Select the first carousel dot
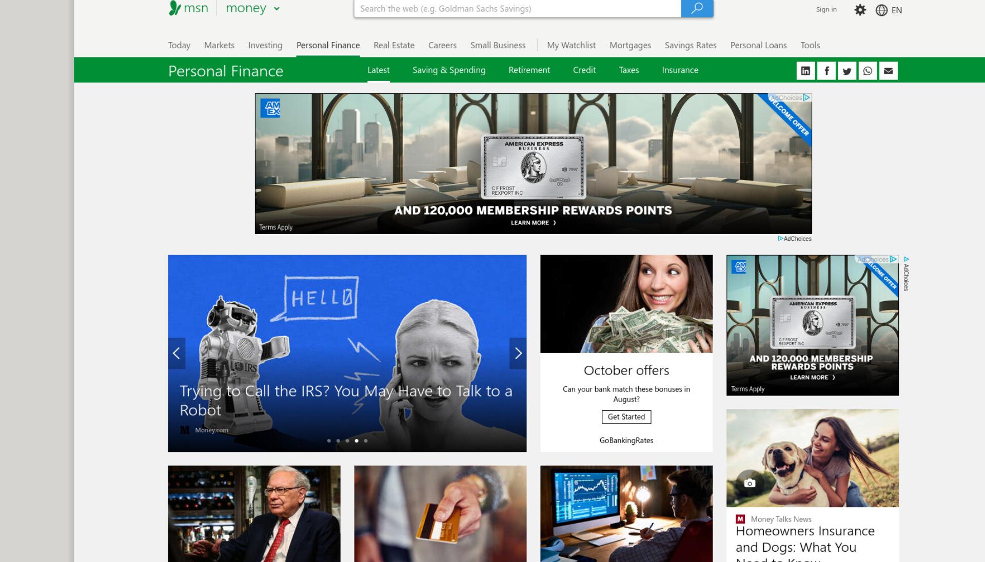This screenshot has height=562, width=985. (x=329, y=441)
